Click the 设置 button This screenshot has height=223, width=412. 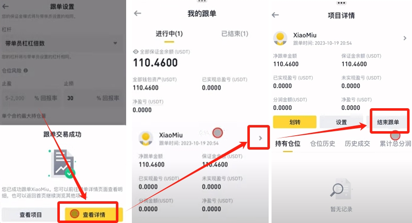coord(341,122)
